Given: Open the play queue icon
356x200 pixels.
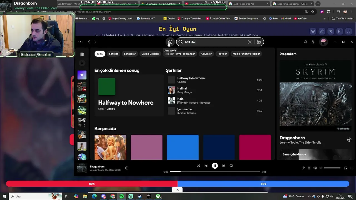Looking at the screenshot, I should coord(309,168).
